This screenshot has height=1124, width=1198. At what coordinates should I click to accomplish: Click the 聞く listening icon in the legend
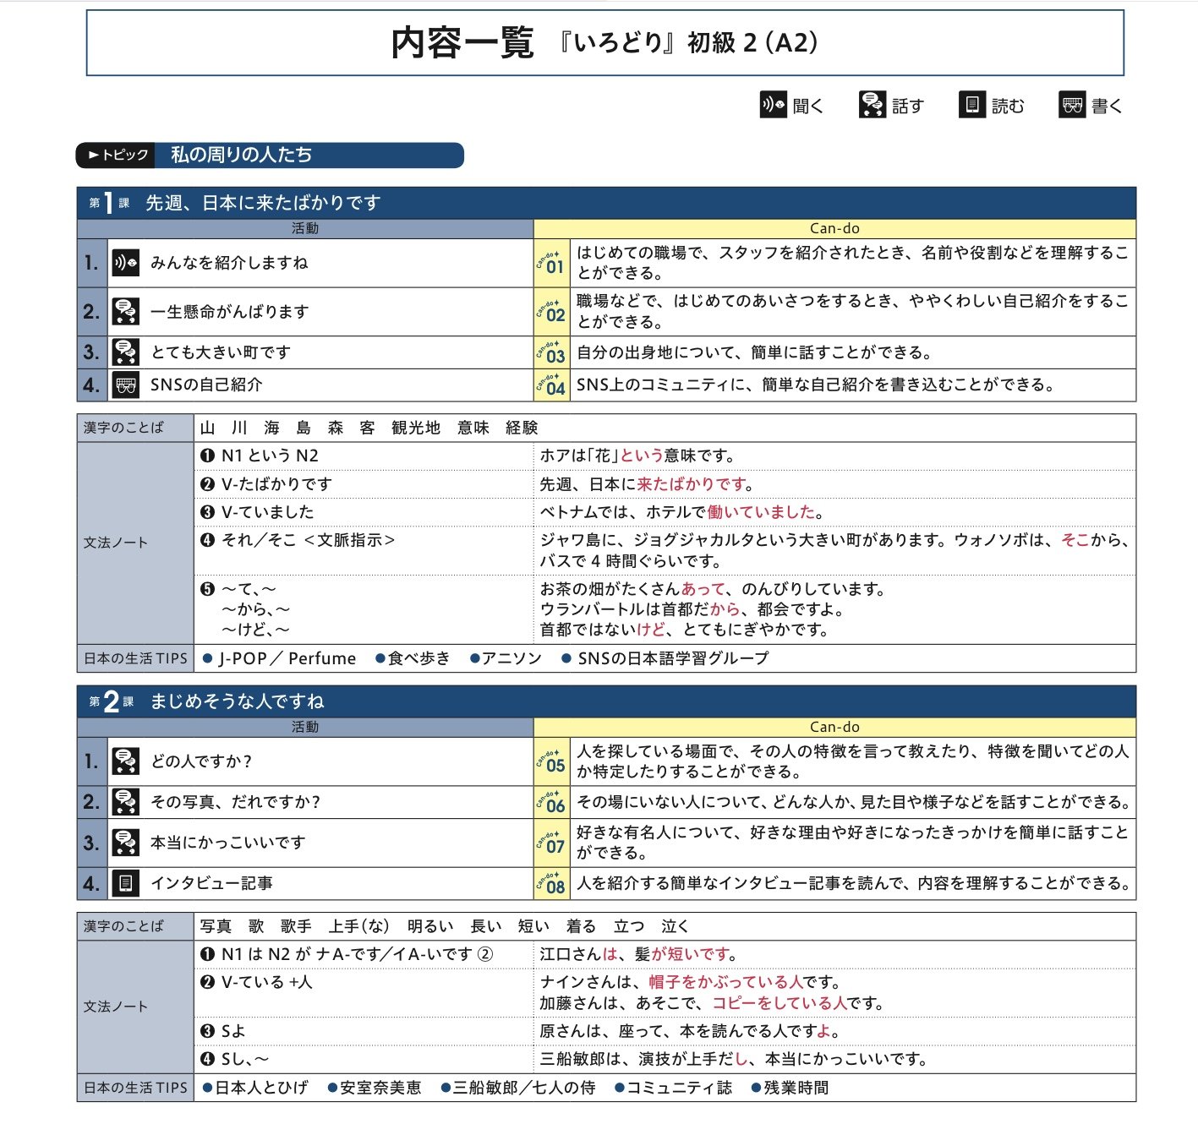coord(773,105)
